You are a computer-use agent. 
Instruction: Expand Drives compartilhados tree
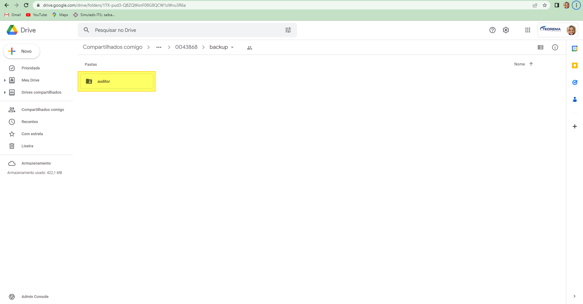click(5, 92)
